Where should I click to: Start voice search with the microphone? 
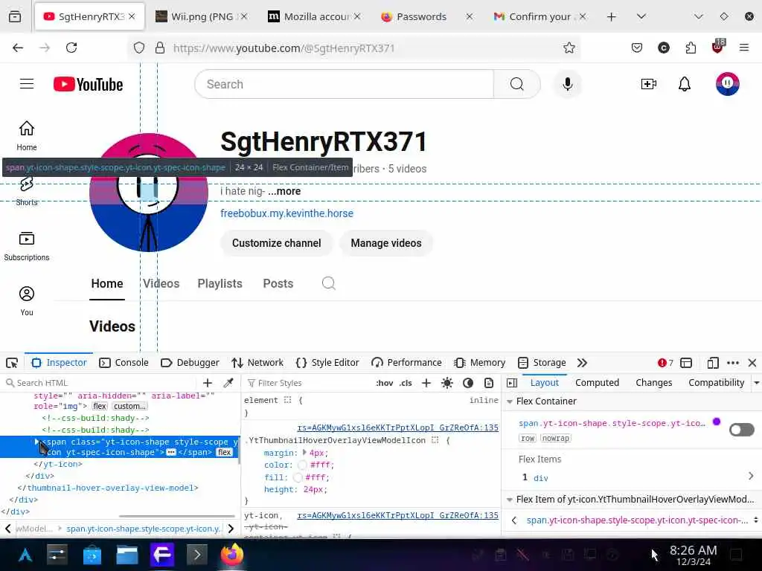coord(567,84)
